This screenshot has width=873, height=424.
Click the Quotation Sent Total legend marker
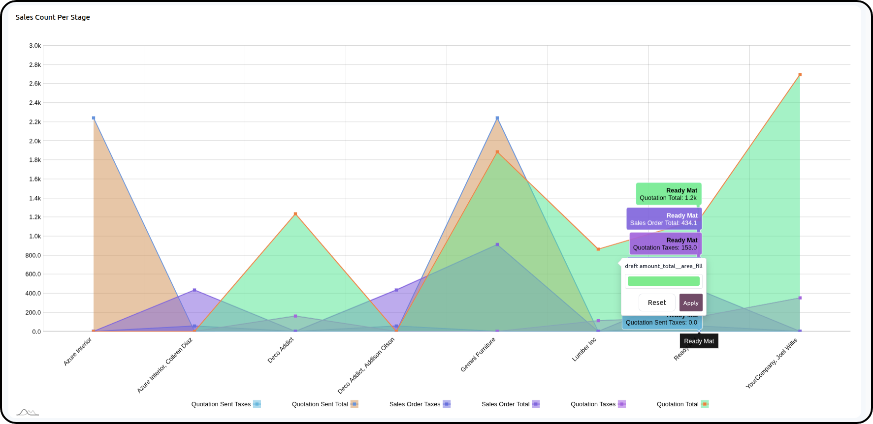pos(355,404)
